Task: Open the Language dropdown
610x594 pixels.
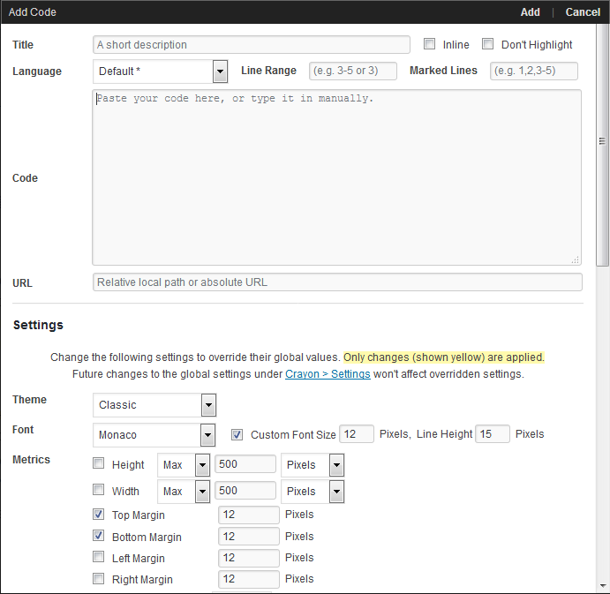Action: (x=161, y=71)
